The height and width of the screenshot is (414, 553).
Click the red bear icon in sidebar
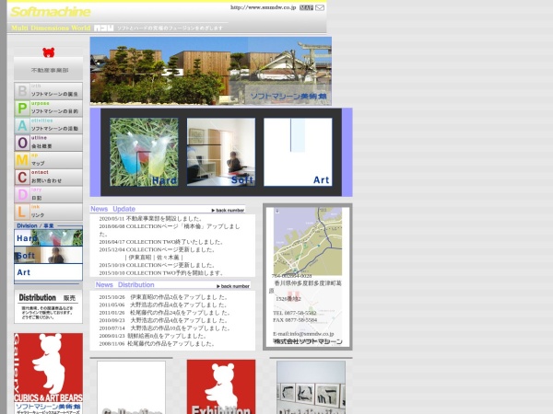point(49,52)
